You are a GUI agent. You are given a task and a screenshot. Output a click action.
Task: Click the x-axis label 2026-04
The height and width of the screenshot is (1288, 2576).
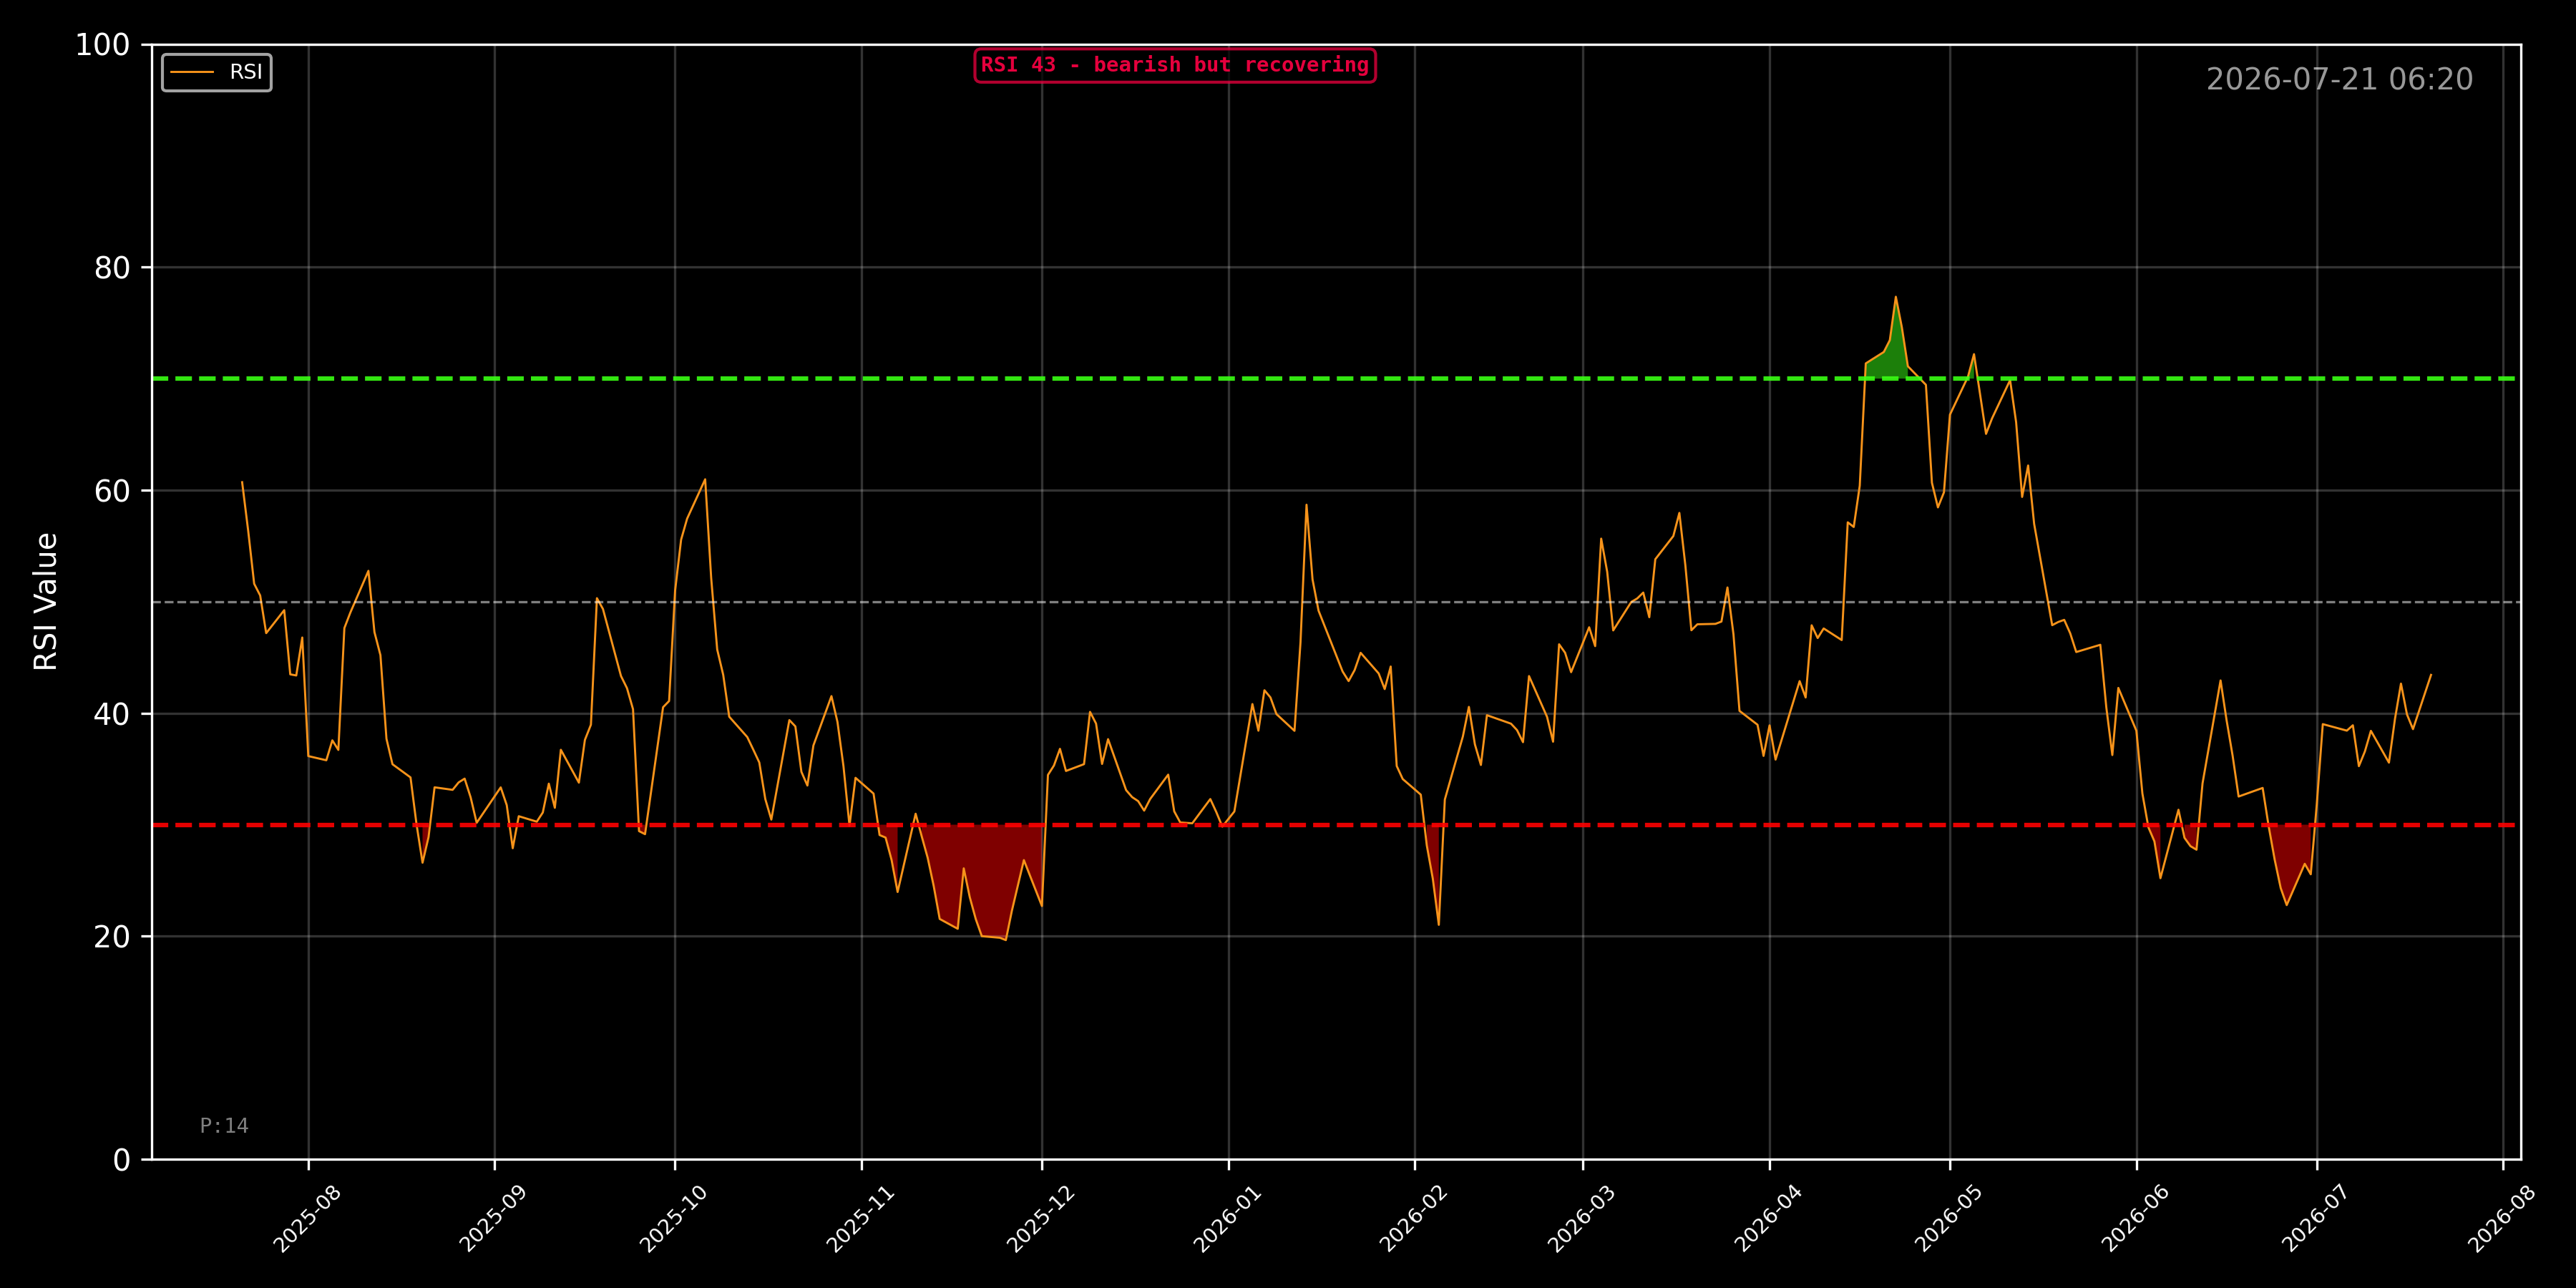point(1769,1218)
